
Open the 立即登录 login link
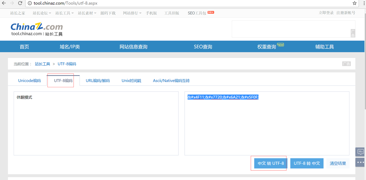(x=326, y=13)
